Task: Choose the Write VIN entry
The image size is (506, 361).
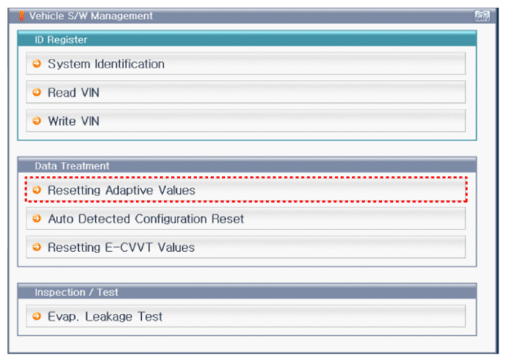Action: tap(74, 120)
